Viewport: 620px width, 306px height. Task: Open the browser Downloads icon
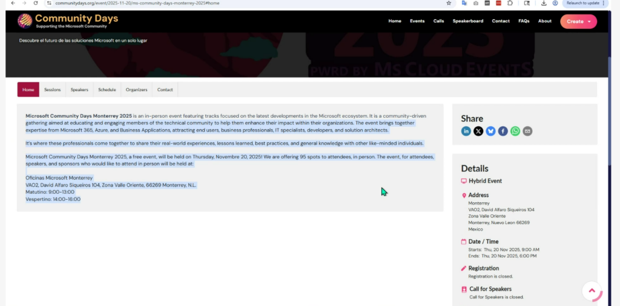click(544, 3)
